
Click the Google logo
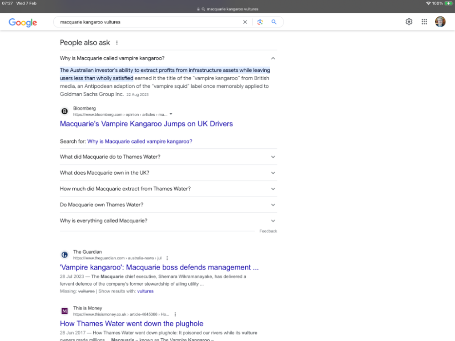click(23, 22)
